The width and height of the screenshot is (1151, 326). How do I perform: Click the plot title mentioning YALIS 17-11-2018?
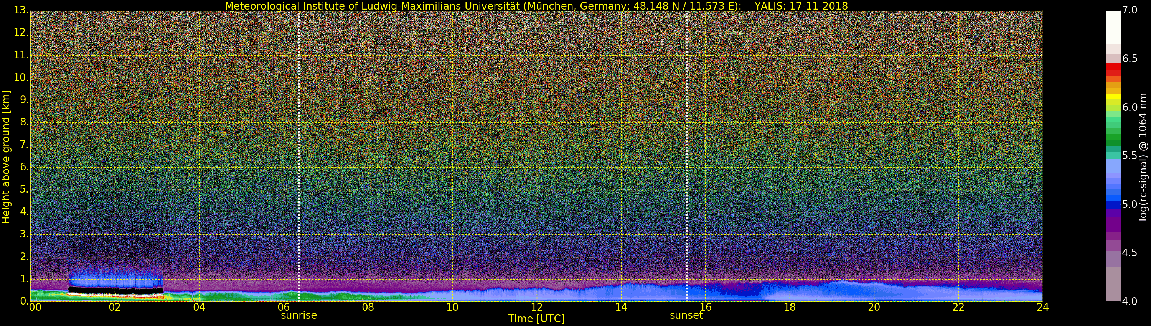536,6
